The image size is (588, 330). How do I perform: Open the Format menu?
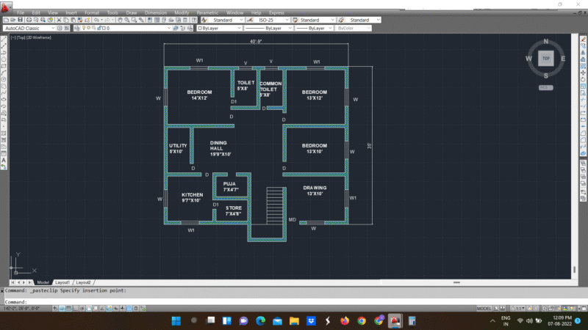pos(92,12)
